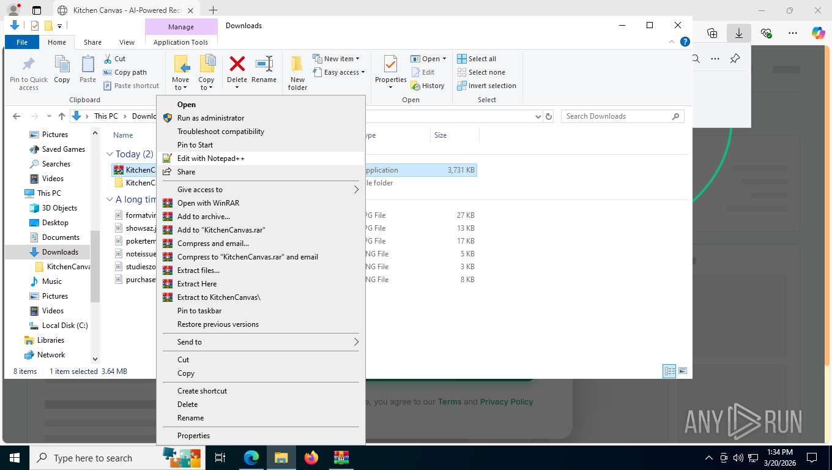Open the Edge downloads toolbar icon
Image resolution: width=832 pixels, height=470 pixels.
point(739,33)
